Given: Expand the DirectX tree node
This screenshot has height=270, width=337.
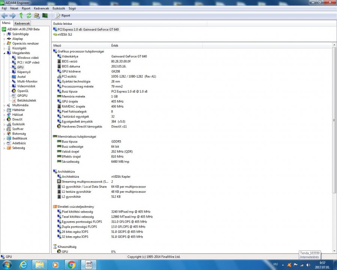Looking at the screenshot, I should [4, 120].
